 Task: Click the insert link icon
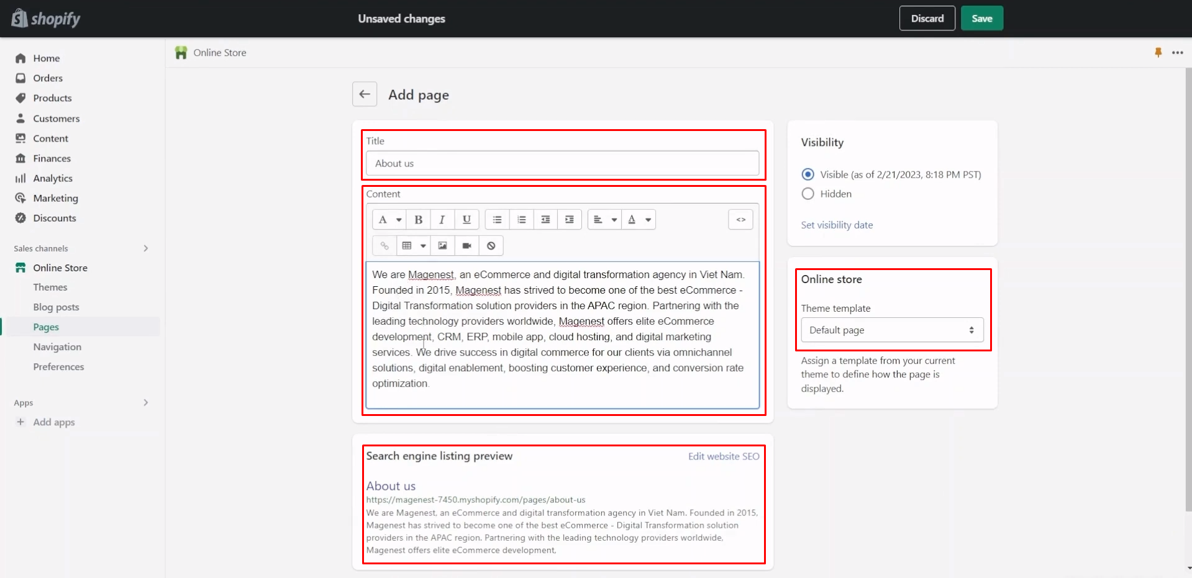click(x=384, y=246)
